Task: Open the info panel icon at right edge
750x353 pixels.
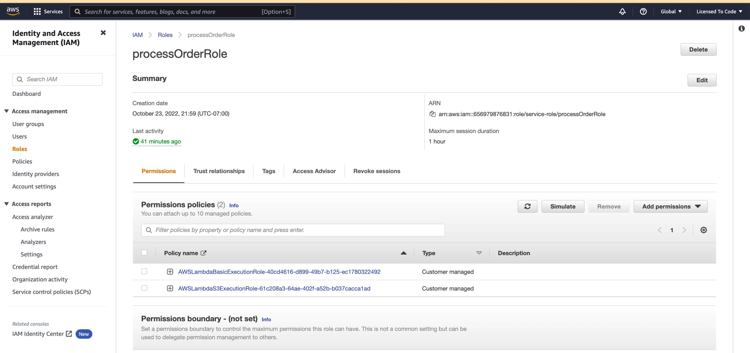Action: tap(742, 28)
